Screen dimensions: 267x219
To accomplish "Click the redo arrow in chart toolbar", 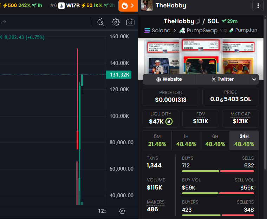I will click(4, 22).
